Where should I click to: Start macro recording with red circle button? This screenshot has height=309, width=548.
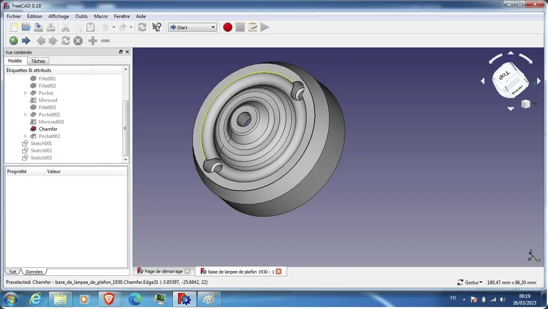(227, 27)
